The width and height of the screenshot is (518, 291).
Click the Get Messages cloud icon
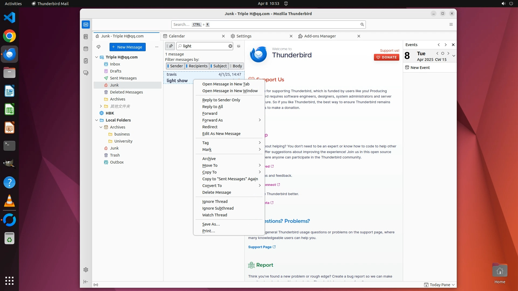tap(98, 47)
